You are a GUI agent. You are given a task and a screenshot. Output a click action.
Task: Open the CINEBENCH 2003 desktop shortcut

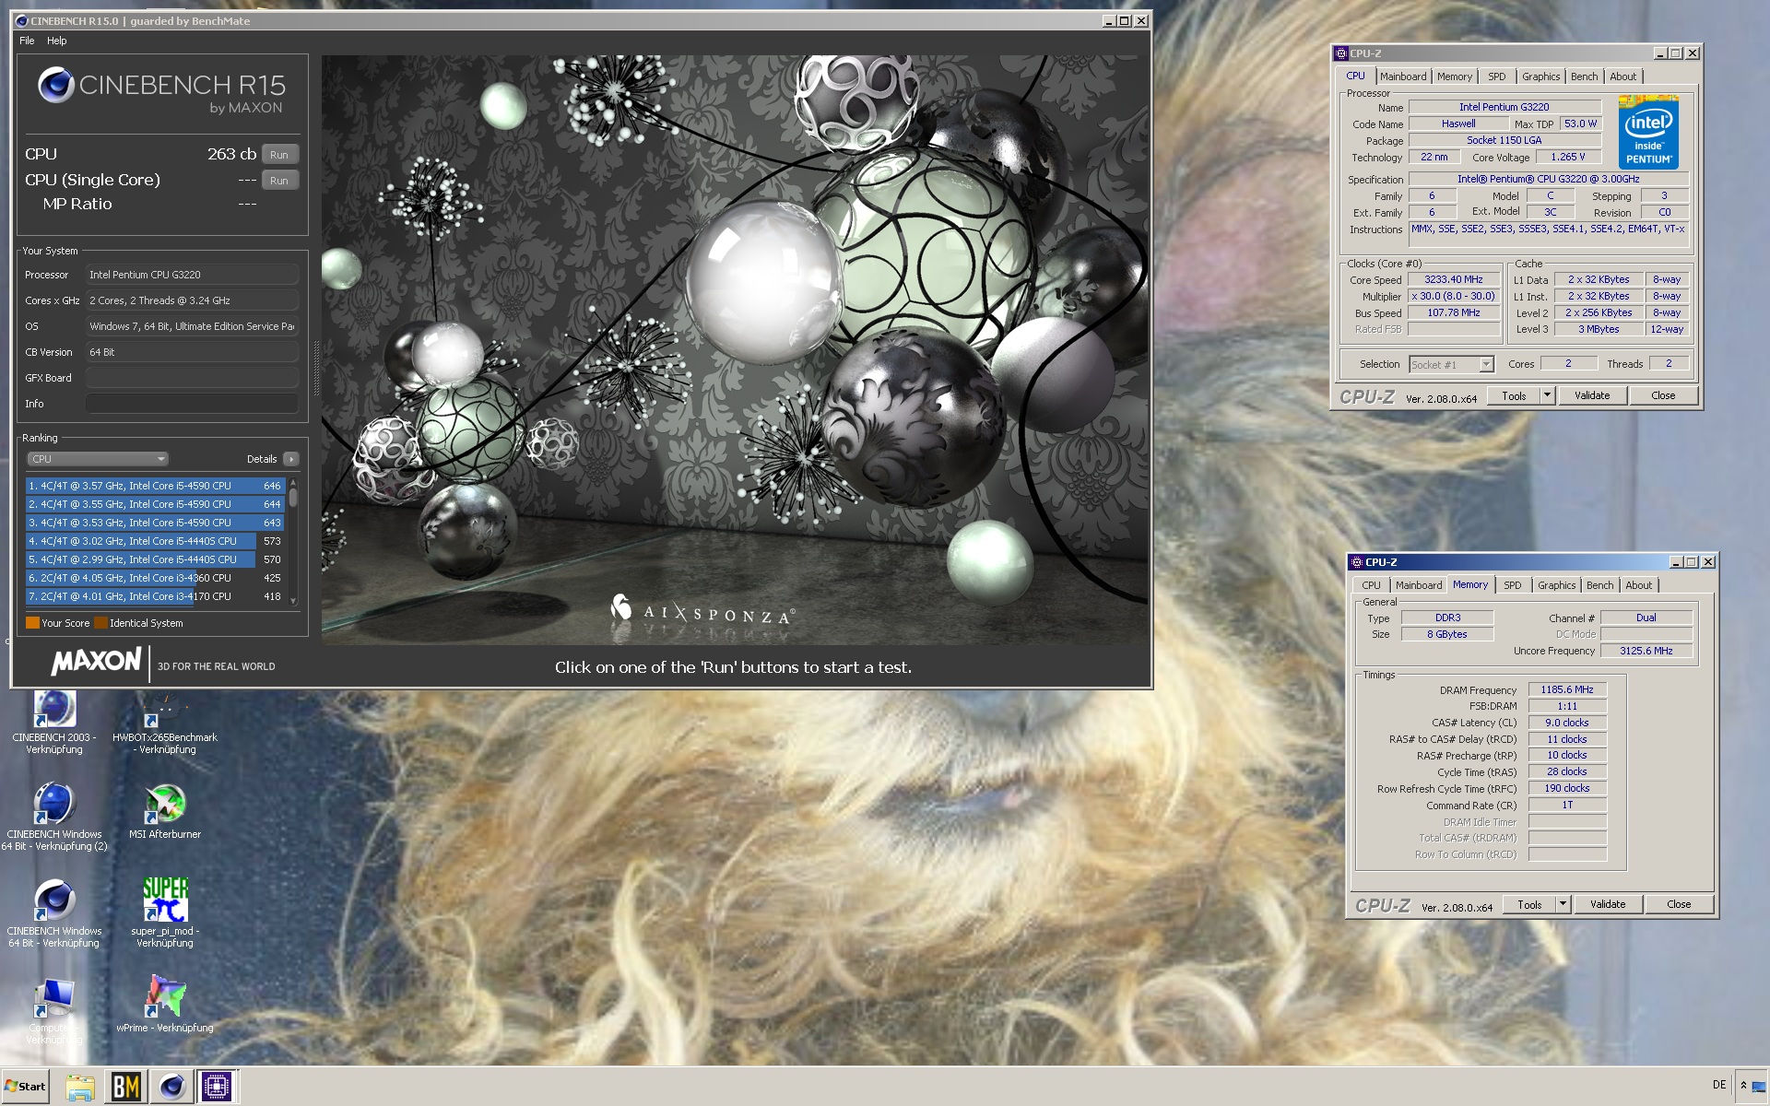click(x=54, y=722)
